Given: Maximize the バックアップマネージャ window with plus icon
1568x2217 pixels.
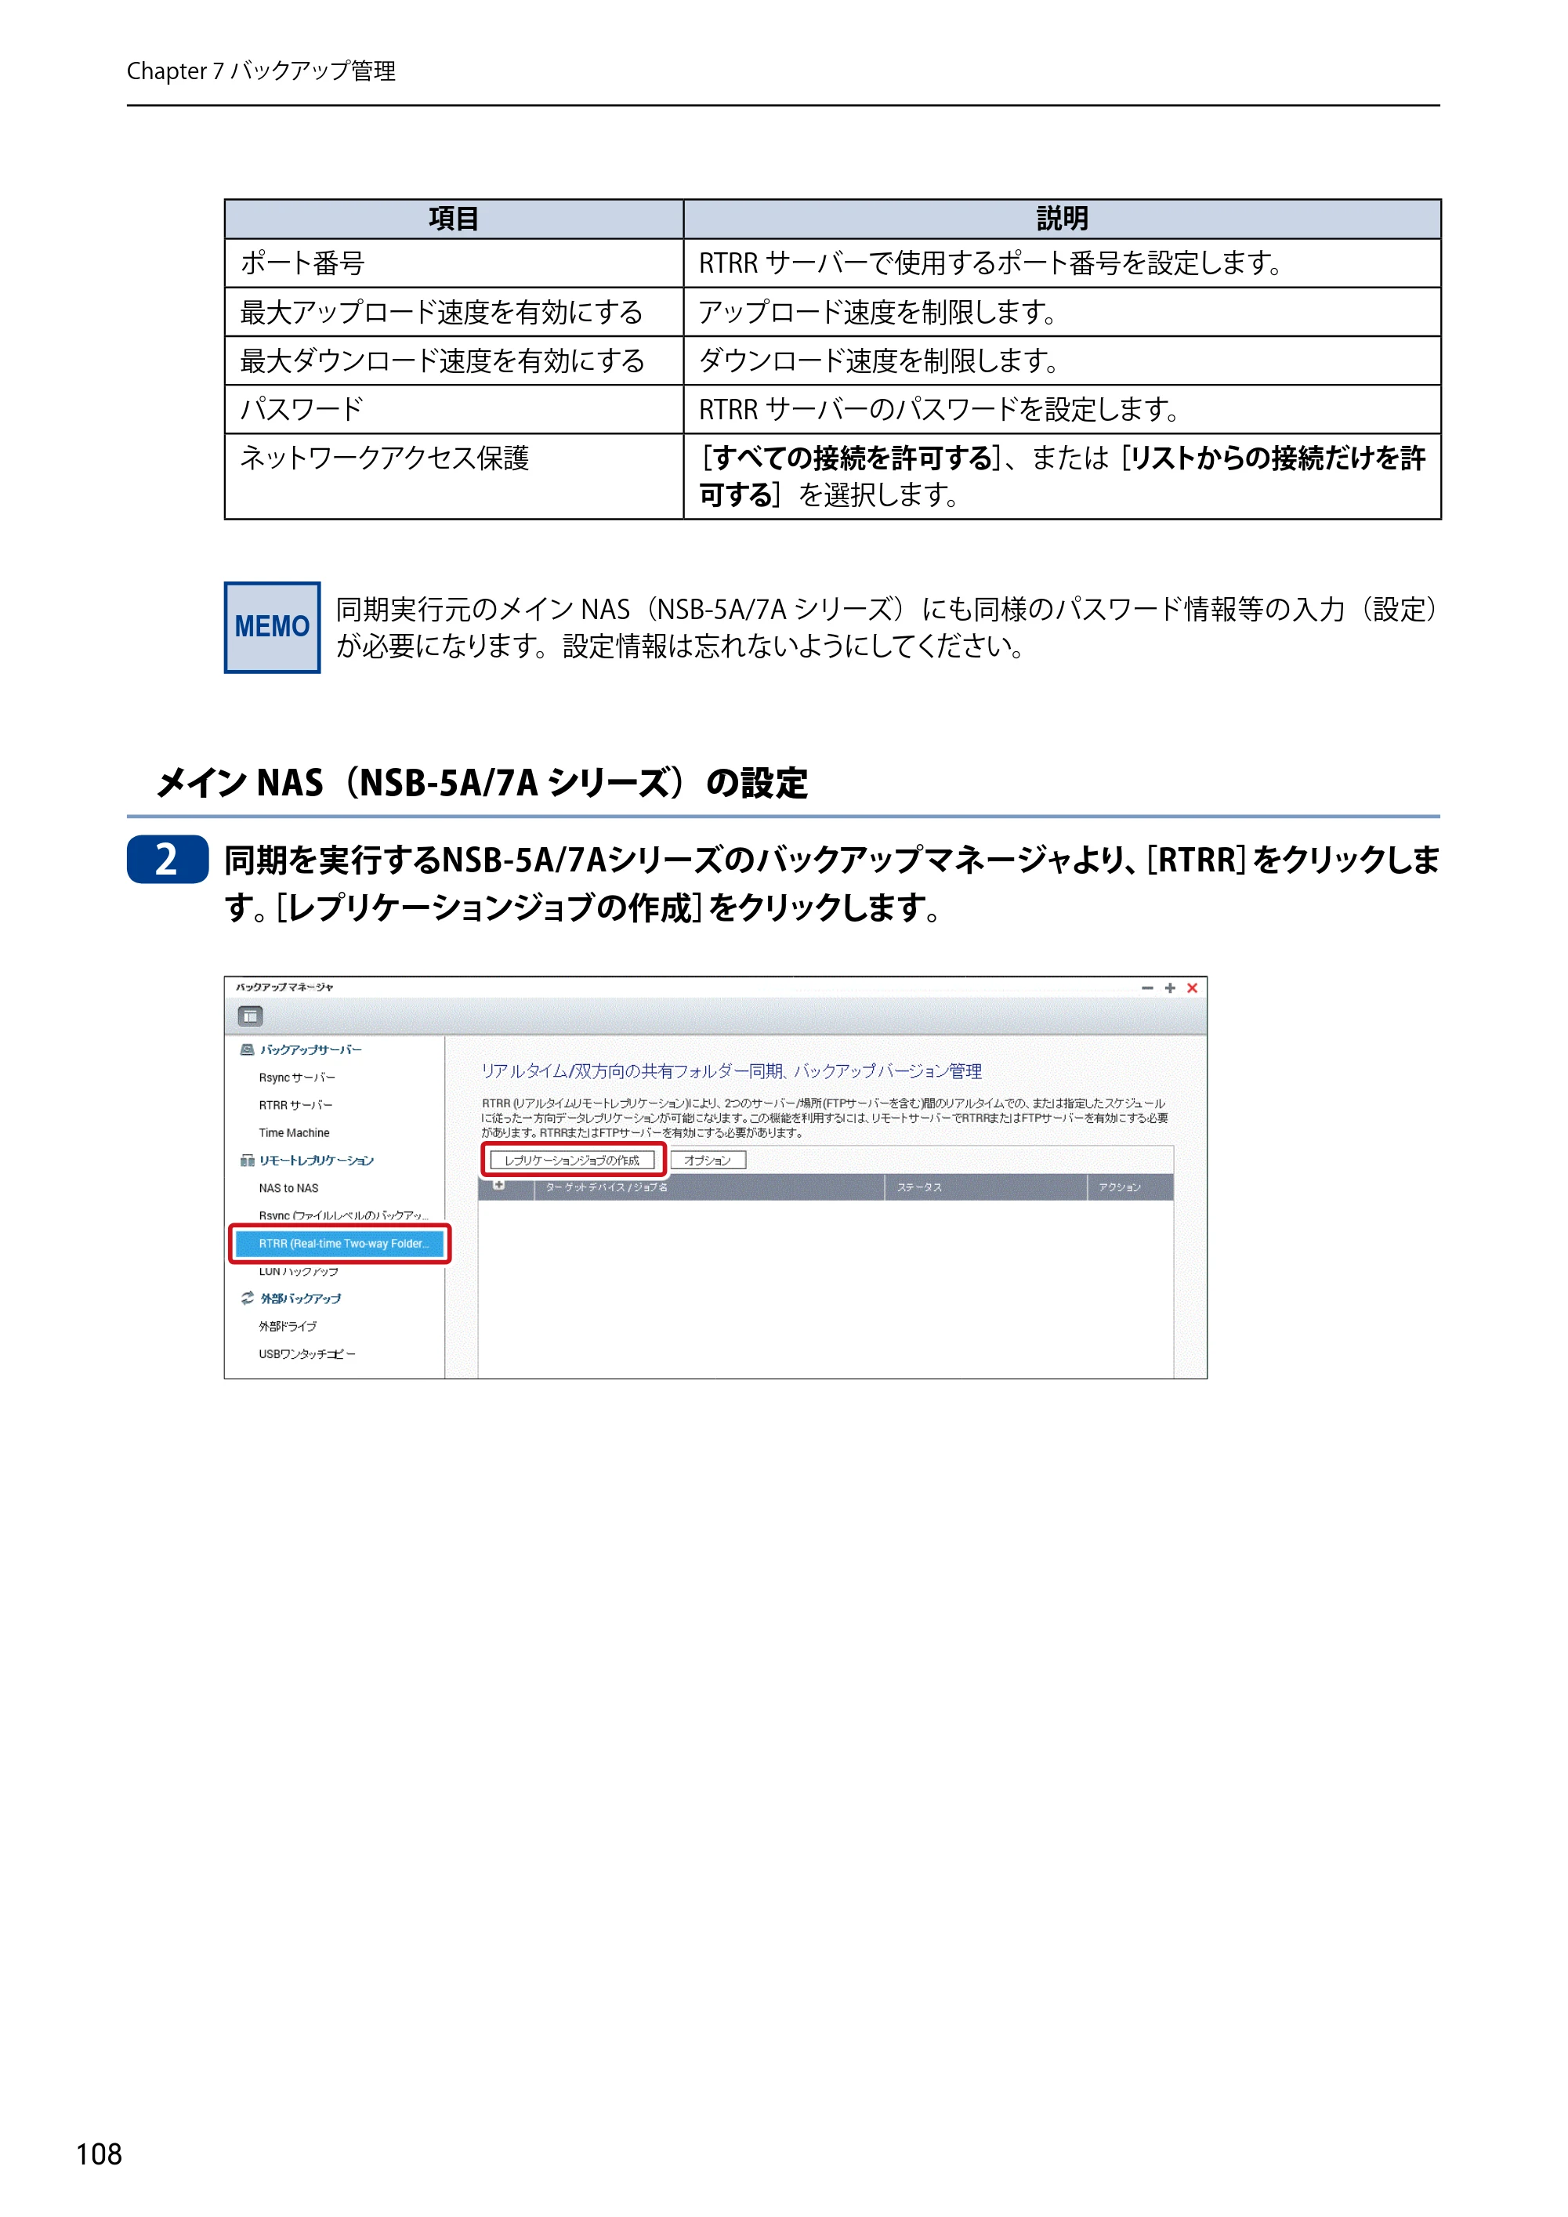Looking at the screenshot, I should click(x=1169, y=987).
